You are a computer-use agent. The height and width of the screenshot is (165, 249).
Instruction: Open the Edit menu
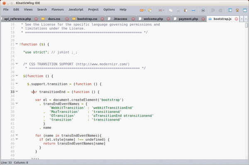[16, 10]
